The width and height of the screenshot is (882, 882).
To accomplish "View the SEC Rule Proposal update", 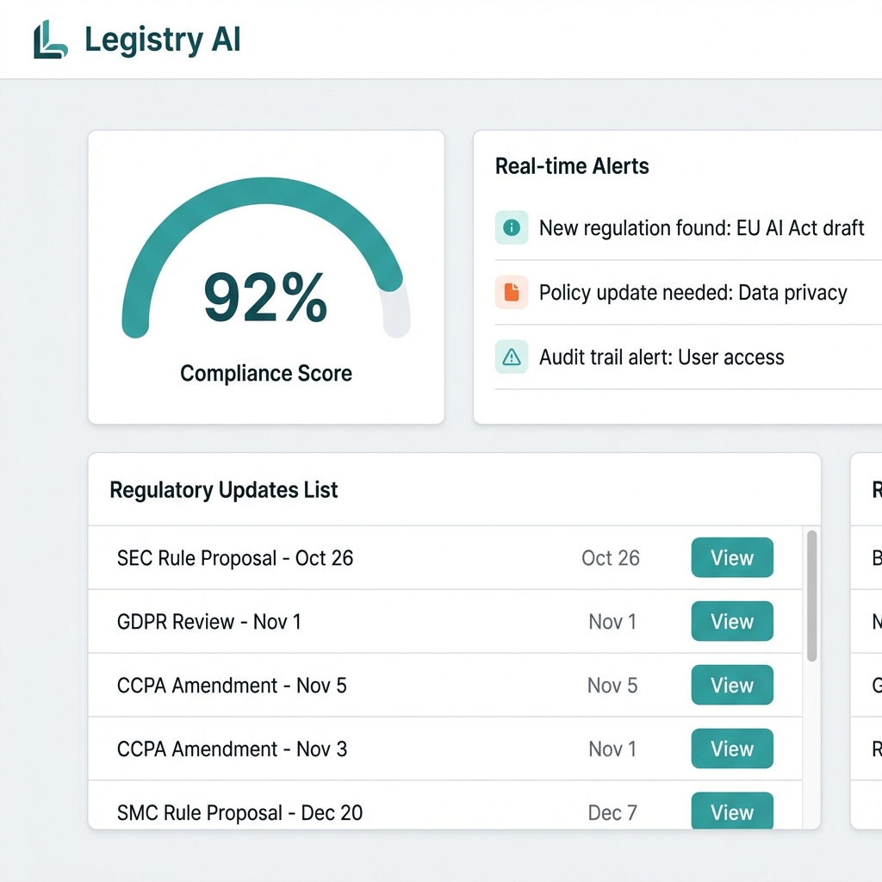I will tap(731, 557).
